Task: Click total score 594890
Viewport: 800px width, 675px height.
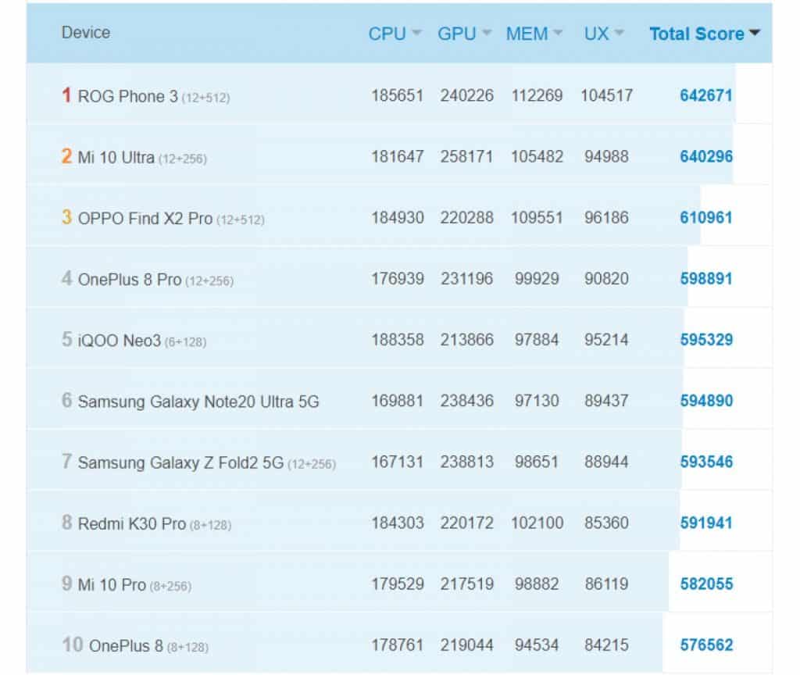Action: pos(706,401)
